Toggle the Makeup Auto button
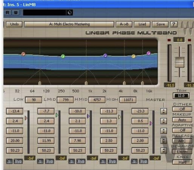This screenshot has height=170, width=194. pos(182,120)
